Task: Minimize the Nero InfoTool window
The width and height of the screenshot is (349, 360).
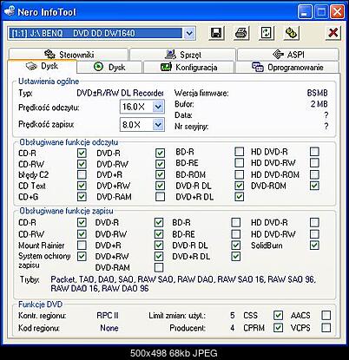Action: (305, 12)
